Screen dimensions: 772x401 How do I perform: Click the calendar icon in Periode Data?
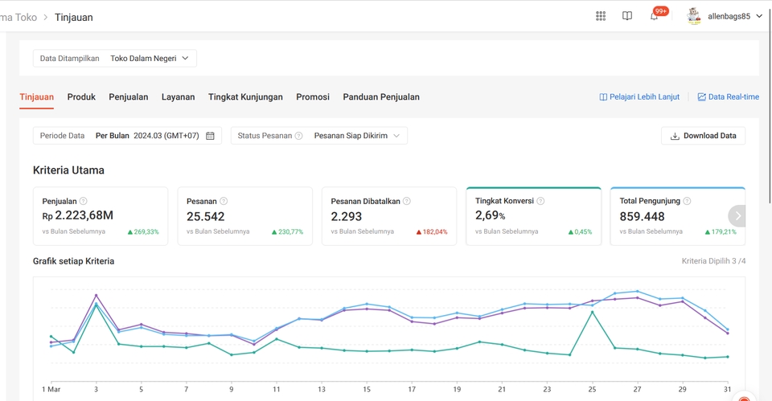pos(210,136)
